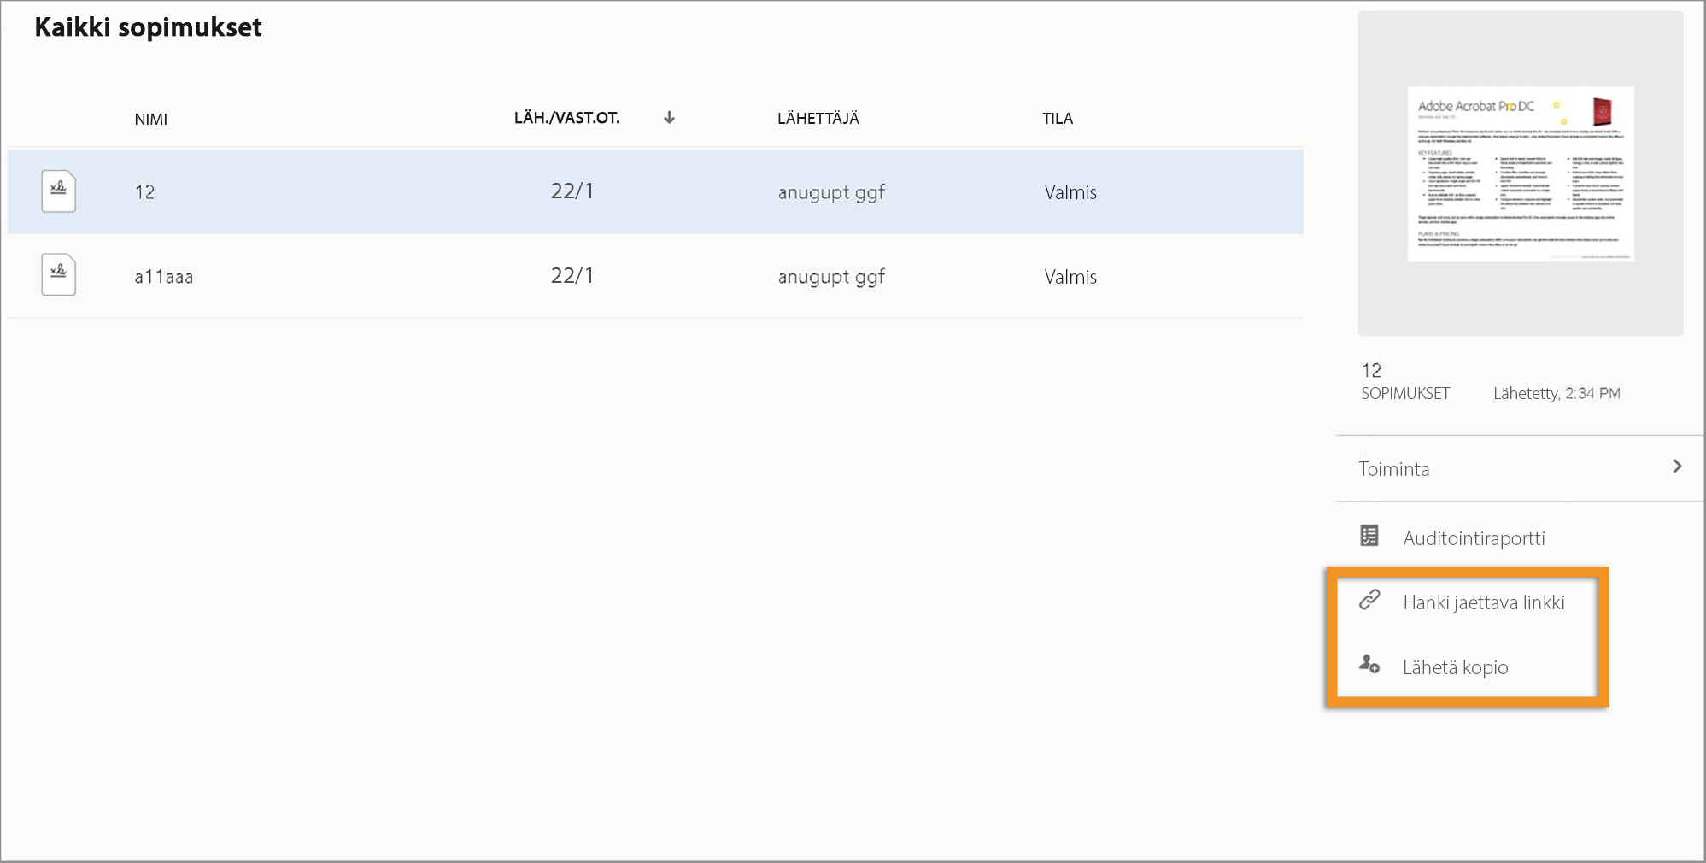
Task: Open the Toiminta section
Action: pos(1394,469)
